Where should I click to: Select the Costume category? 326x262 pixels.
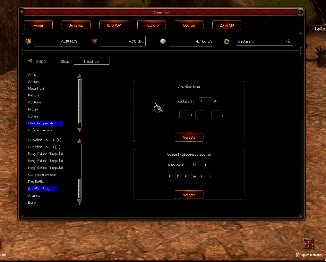[x=35, y=102]
